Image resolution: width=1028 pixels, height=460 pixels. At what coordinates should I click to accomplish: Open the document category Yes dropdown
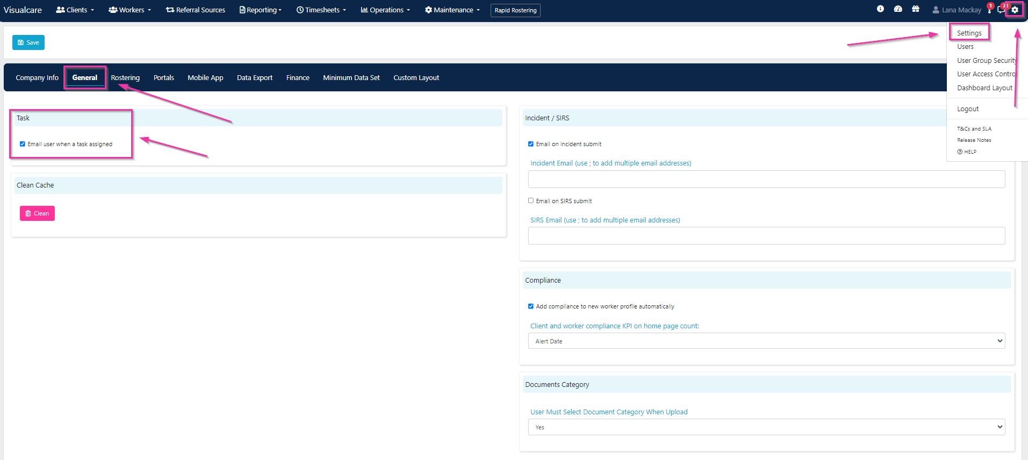(x=766, y=427)
